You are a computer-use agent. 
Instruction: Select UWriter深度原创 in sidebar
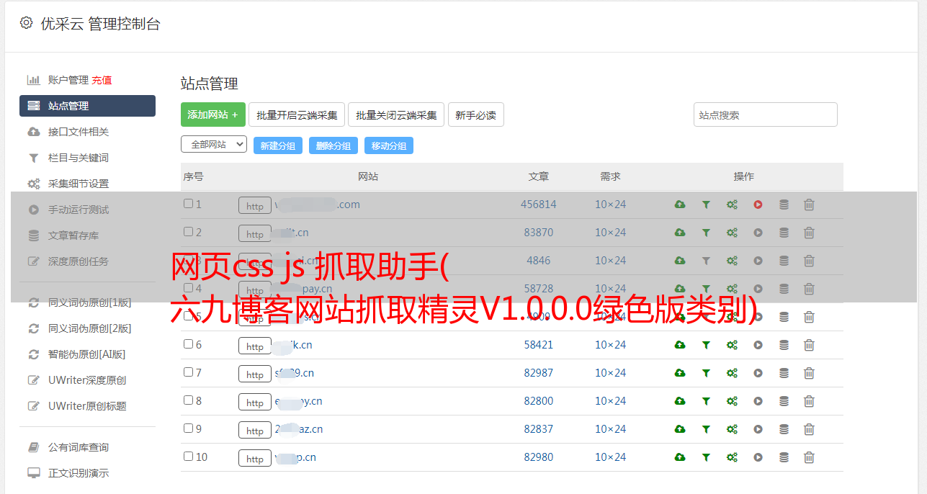(x=87, y=380)
